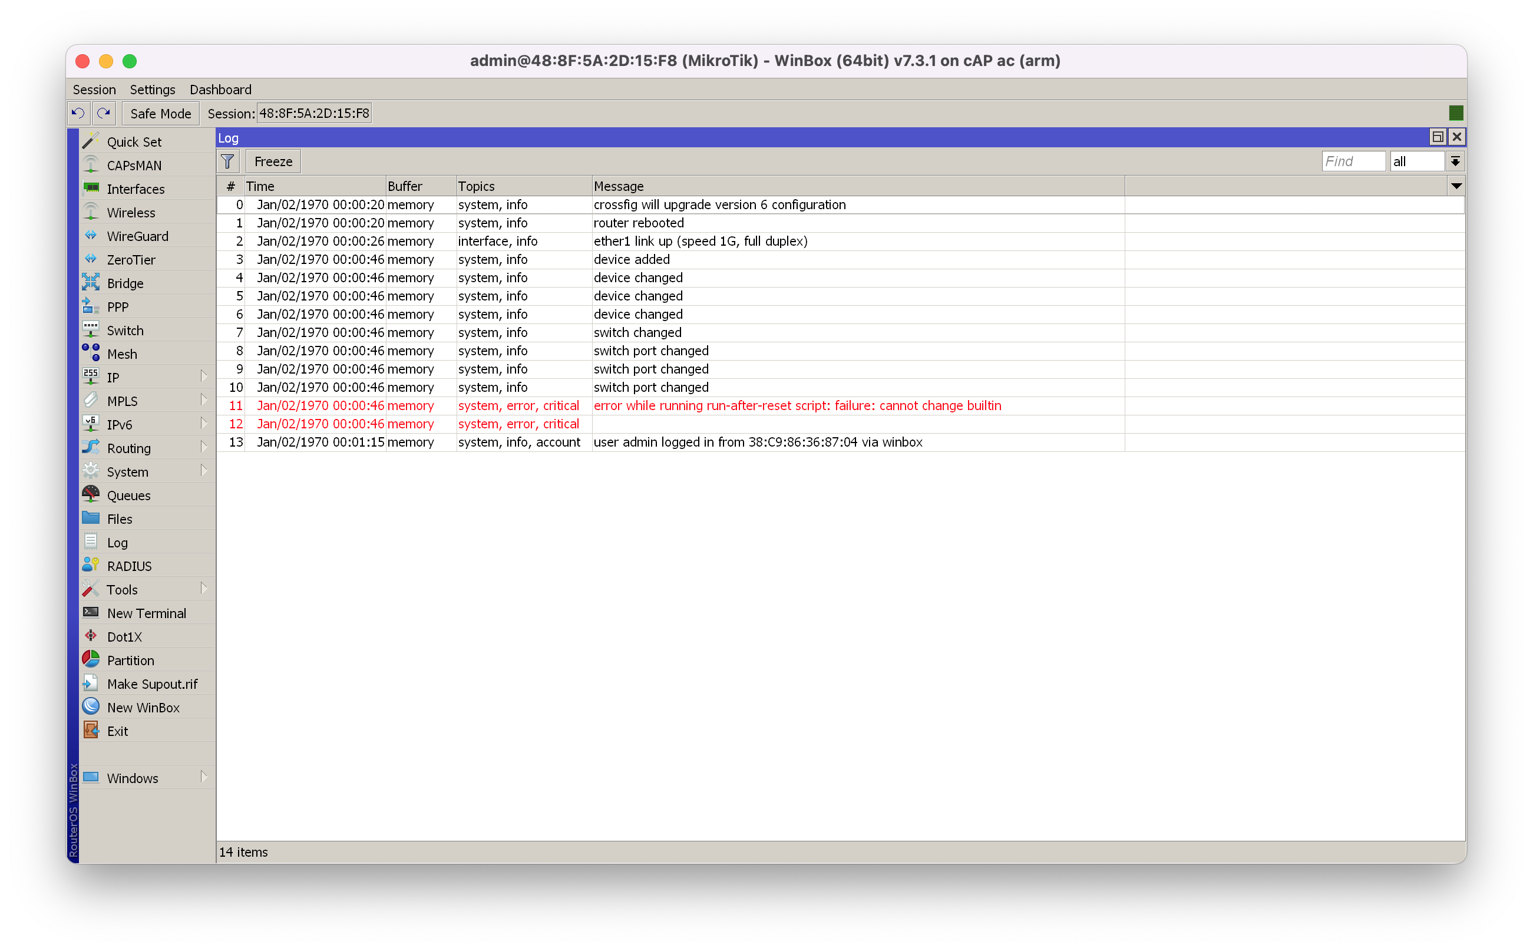Open Dot1X icon in sidebar
Screen dimensions: 1533x951
[x=91, y=636]
